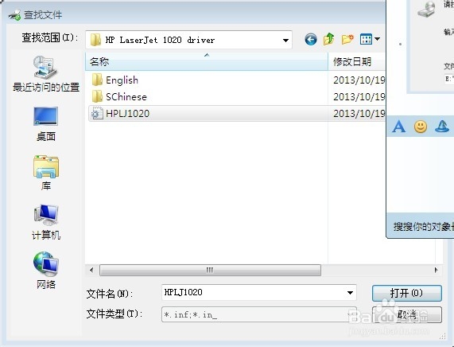The height and width of the screenshot is (347, 454).
Task: Click the English folder icon
Action: (97, 80)
